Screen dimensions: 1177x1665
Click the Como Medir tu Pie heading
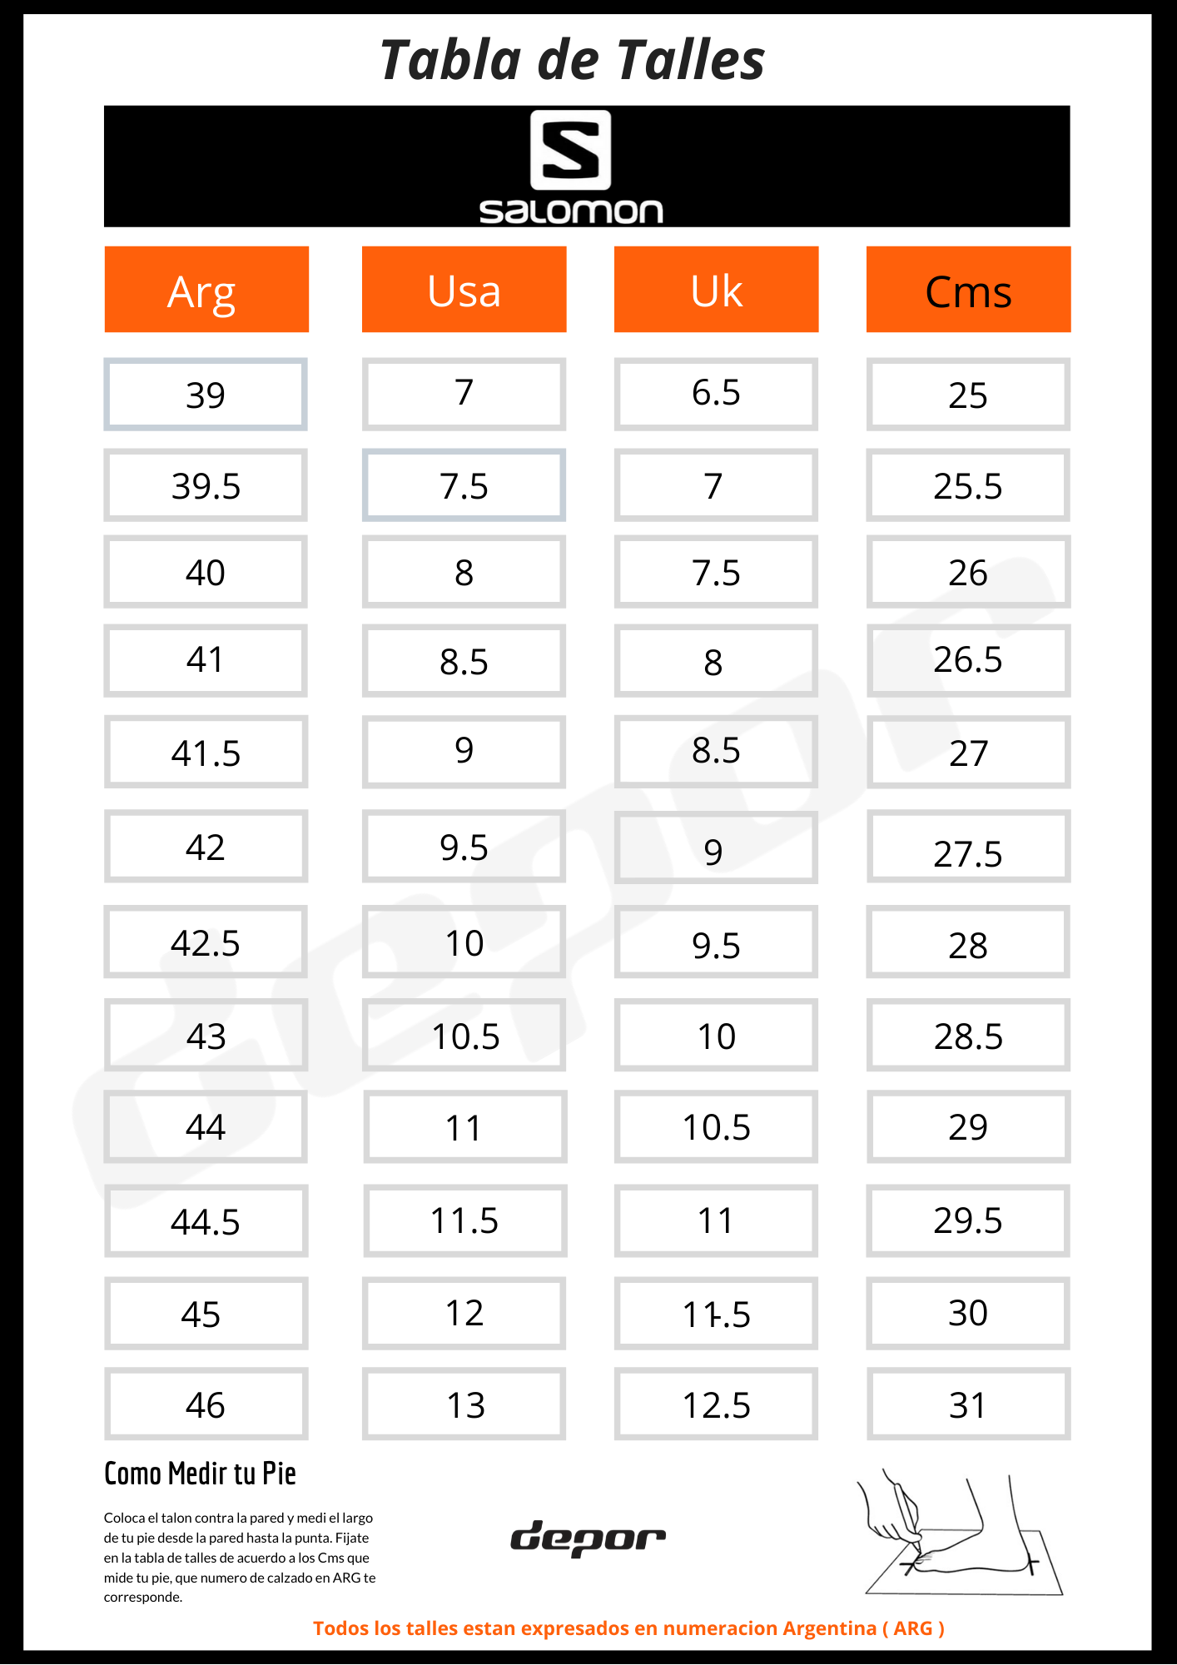click(x=200, y=1473)
